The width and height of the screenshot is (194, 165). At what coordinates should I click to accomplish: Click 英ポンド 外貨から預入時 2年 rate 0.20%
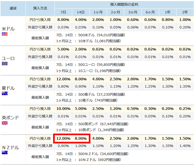(185, 116)
